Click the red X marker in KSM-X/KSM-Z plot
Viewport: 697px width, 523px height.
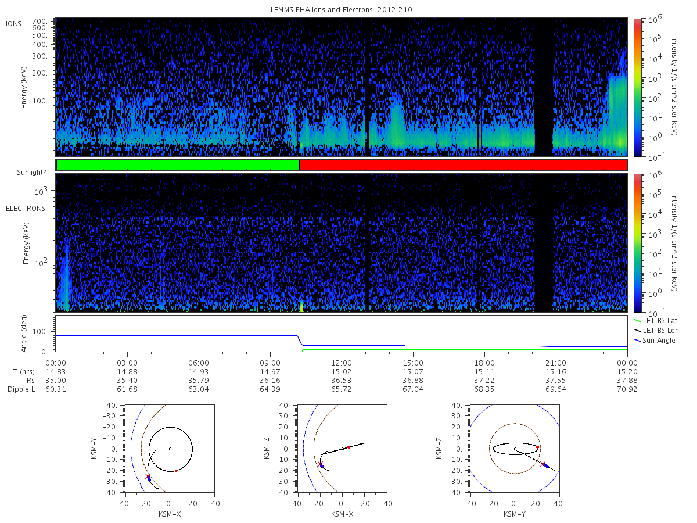click(x=321, y=464)
